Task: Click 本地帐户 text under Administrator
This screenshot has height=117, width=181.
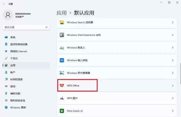Action: 19,17
